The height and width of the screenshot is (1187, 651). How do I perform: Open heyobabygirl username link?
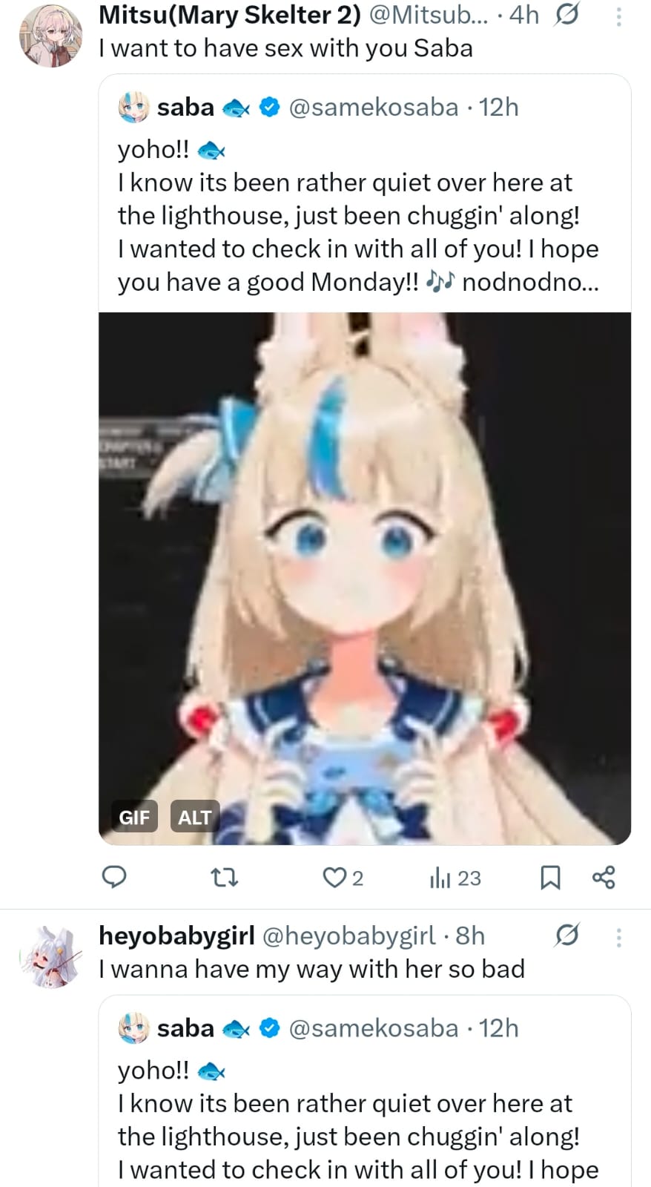pos(348,936)
